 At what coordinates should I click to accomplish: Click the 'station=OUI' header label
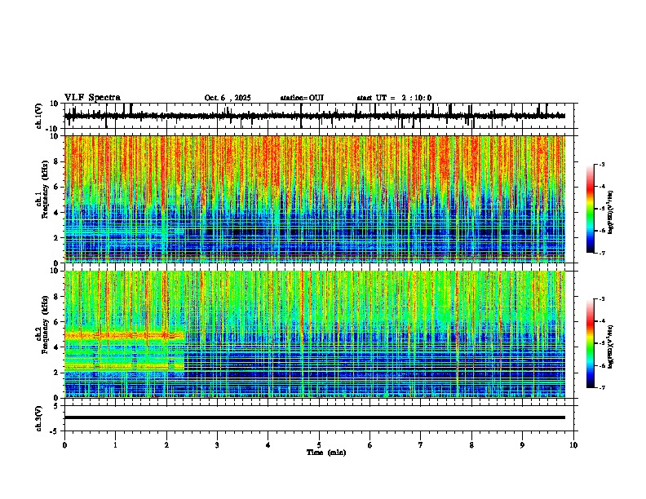point(302,98)
